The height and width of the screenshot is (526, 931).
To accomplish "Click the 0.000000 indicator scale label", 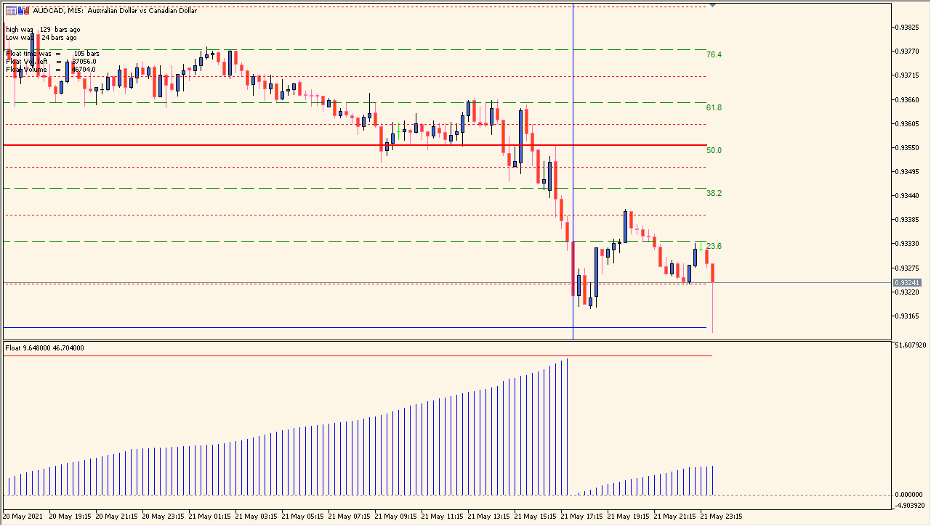I will [910, 495].
